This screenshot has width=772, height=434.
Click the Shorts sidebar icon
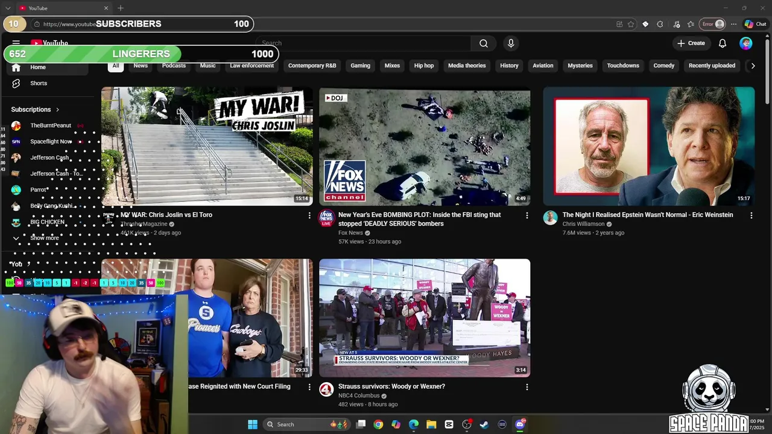tap(16, 83)
